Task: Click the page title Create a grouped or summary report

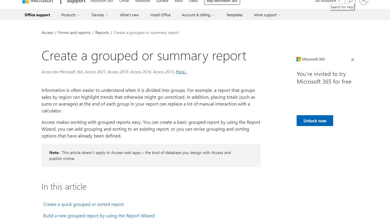Action: click(144, 56)
